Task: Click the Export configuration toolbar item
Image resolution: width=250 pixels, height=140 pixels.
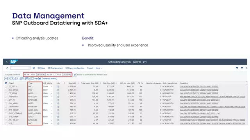Action: 75,68
